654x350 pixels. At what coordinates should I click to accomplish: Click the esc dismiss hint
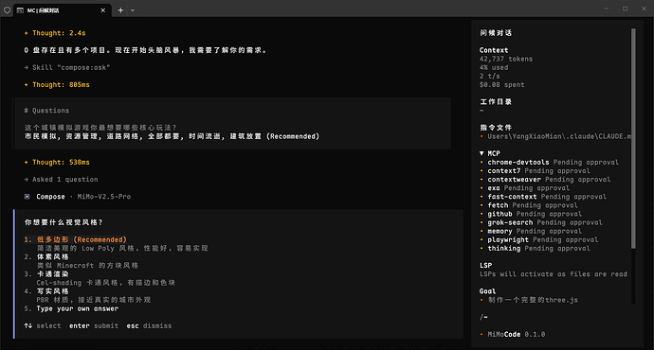point(150,325)
